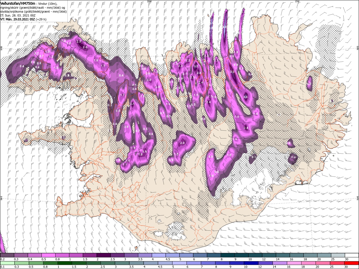Select the bright red rain swatch after 30
This screenshot has height=269, width=359.
click(x=351, y=263)
